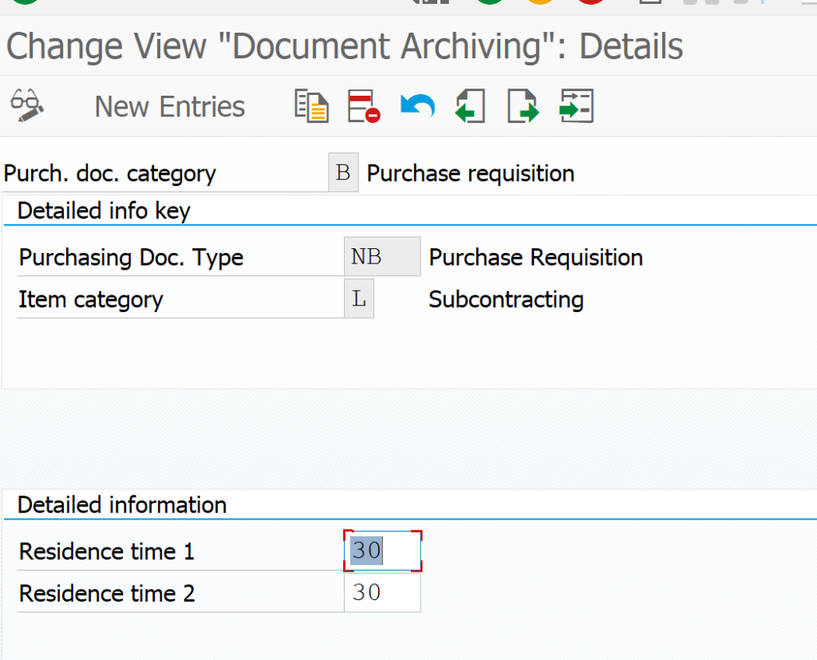
Task: Select the Purchasing Doc. Type field containing NB
Action: pyautogui.click(x=381, y=257)
